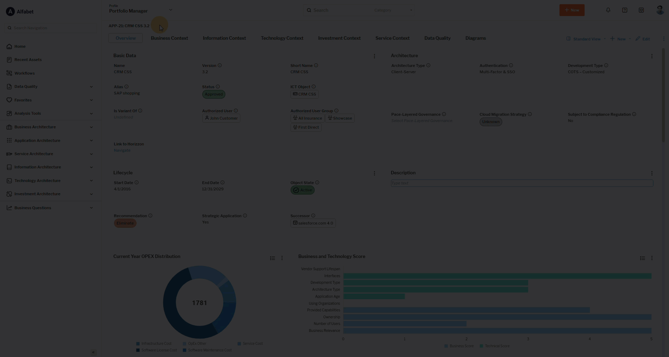Click the user profile avatar
This screenshot has height=357, width=669.
tap(660, 10)
